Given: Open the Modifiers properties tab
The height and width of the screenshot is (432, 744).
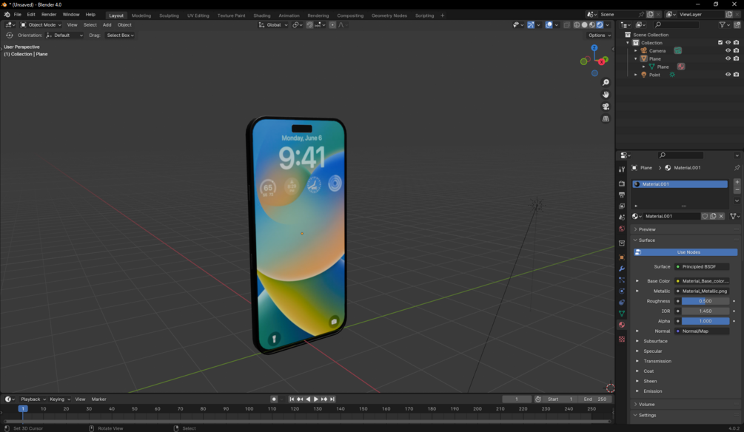Looking at the screenshot, I should coord(622,269).
